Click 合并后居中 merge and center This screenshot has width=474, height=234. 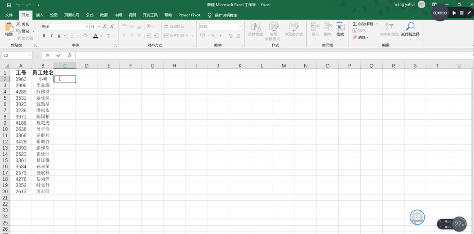click(176, 36)
